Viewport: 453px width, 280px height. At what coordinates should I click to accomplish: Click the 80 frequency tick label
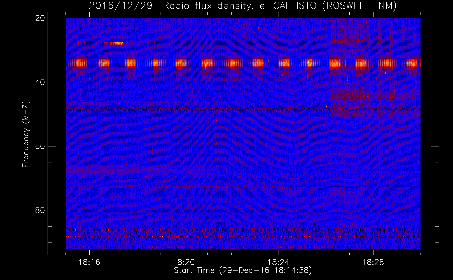pos(40,210)
